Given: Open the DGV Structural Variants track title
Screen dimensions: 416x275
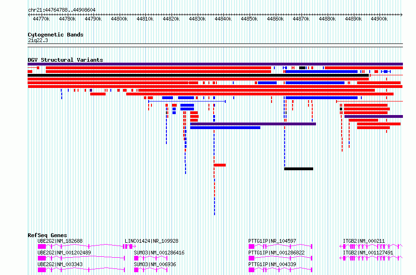Looking at the screenshot, I should (x=65, y=60).
